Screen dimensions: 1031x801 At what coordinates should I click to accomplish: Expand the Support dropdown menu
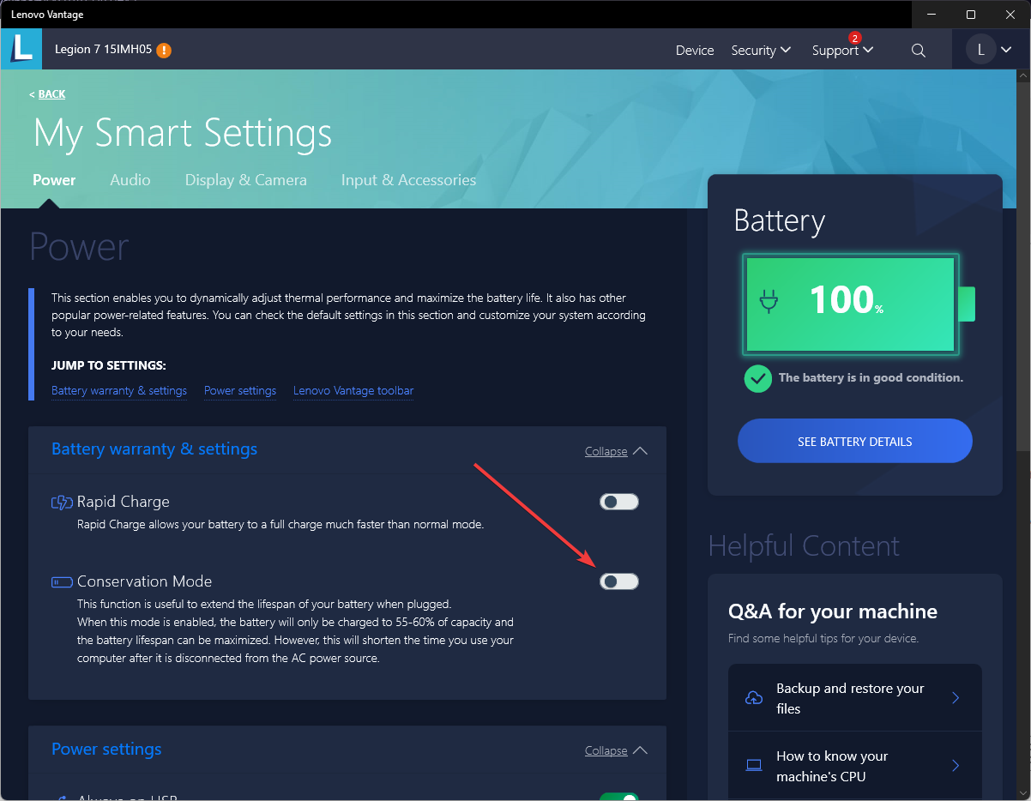click(842, 51)
